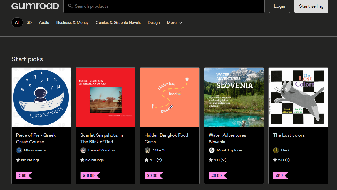The height and width of the screenshot is (190, 337).
Task: Click the $16.99 price tag
Action: click(90, 176)
